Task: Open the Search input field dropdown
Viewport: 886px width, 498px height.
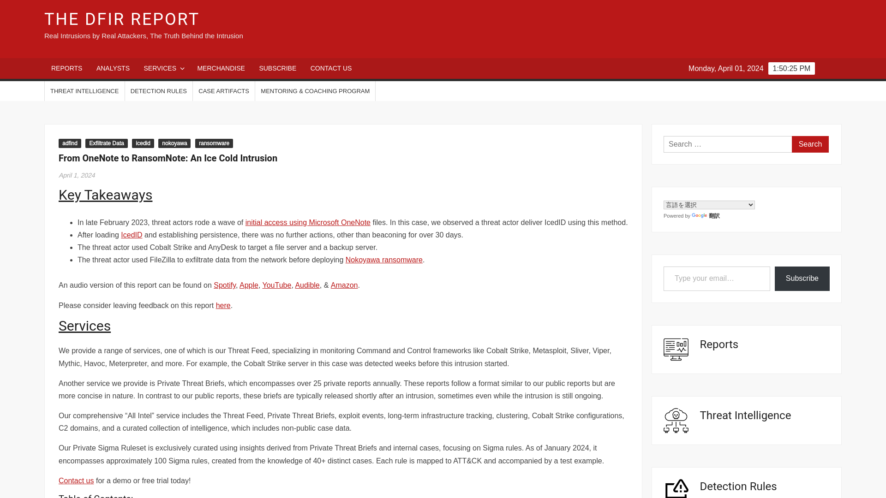Action: pos(728,144)
